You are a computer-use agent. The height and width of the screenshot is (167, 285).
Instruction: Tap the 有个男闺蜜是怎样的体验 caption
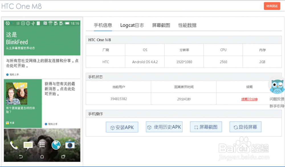pos(20,110)
